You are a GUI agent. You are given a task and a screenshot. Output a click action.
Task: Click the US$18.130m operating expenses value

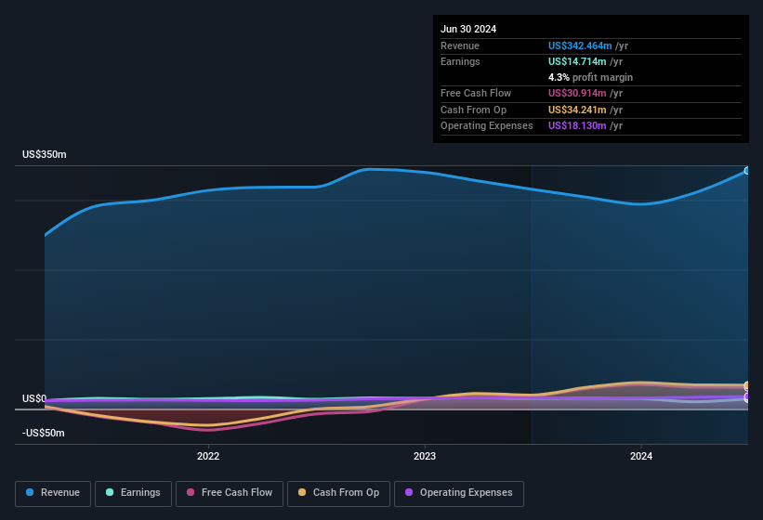[x=577, y=126]
